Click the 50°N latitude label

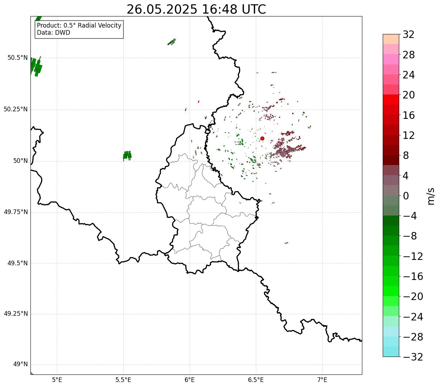pyautogui.click(x=20, y=161)
